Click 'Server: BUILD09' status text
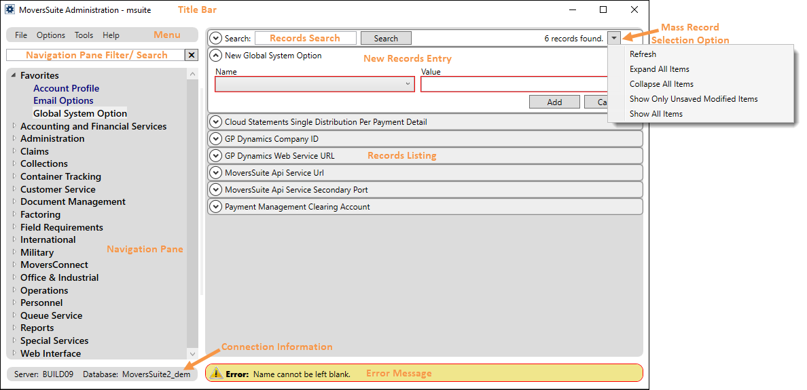807x390 pixels. 43,374
